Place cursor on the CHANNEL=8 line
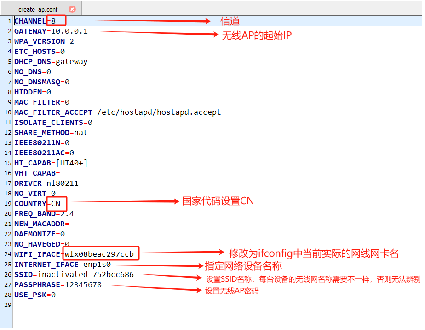This screenshot has width=425, height=330. pos(35,21)
